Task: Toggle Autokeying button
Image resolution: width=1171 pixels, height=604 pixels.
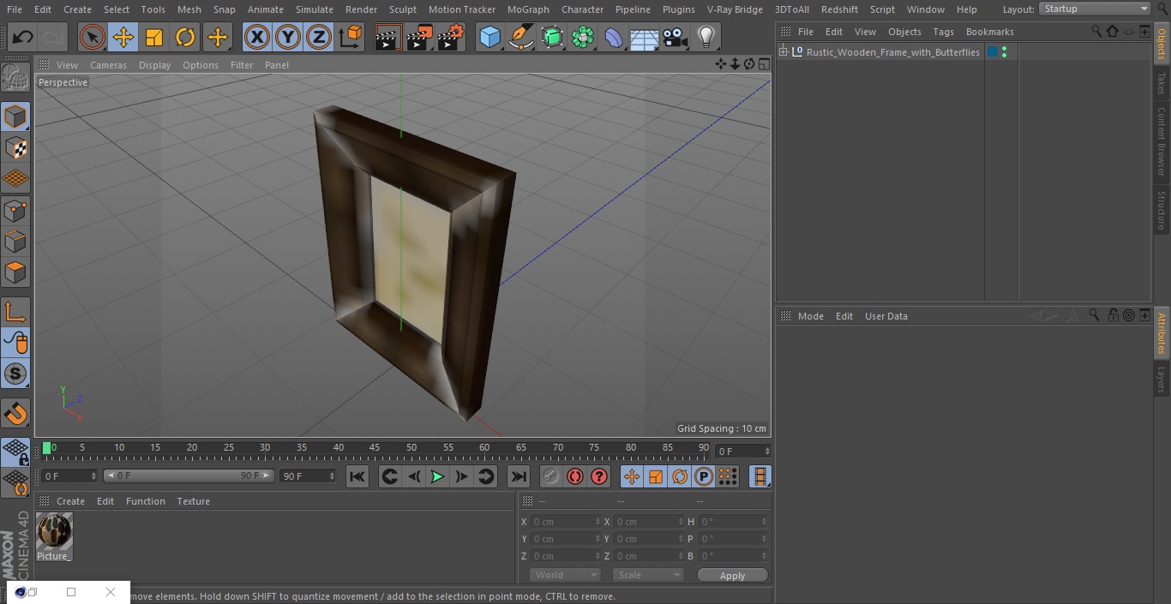Action: (x=575, y=476)
